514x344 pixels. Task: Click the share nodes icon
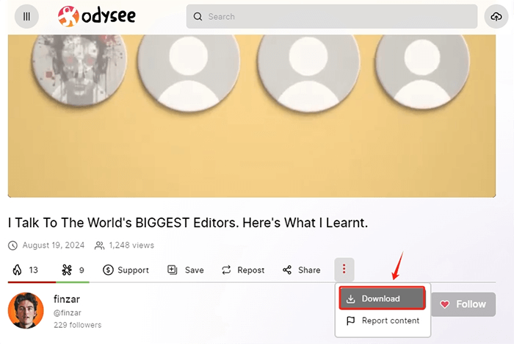(287, 270)
